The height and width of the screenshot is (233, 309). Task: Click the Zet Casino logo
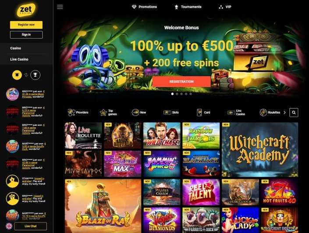tap(26, 10)
